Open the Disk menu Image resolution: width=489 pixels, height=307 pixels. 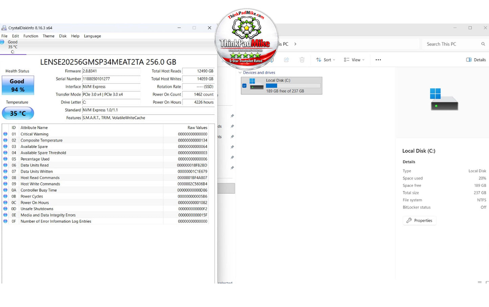63,36
